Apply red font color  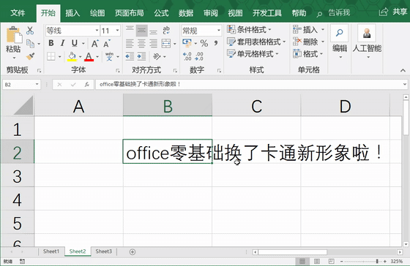pyautogui.click(x=89, y=56)
